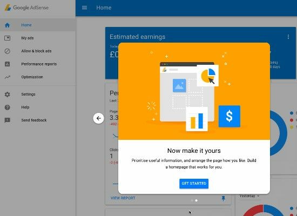Image resolution: width=297 pixels, height=216 pixels.
Task: Click the My ads icon
Action: [7, 38]
